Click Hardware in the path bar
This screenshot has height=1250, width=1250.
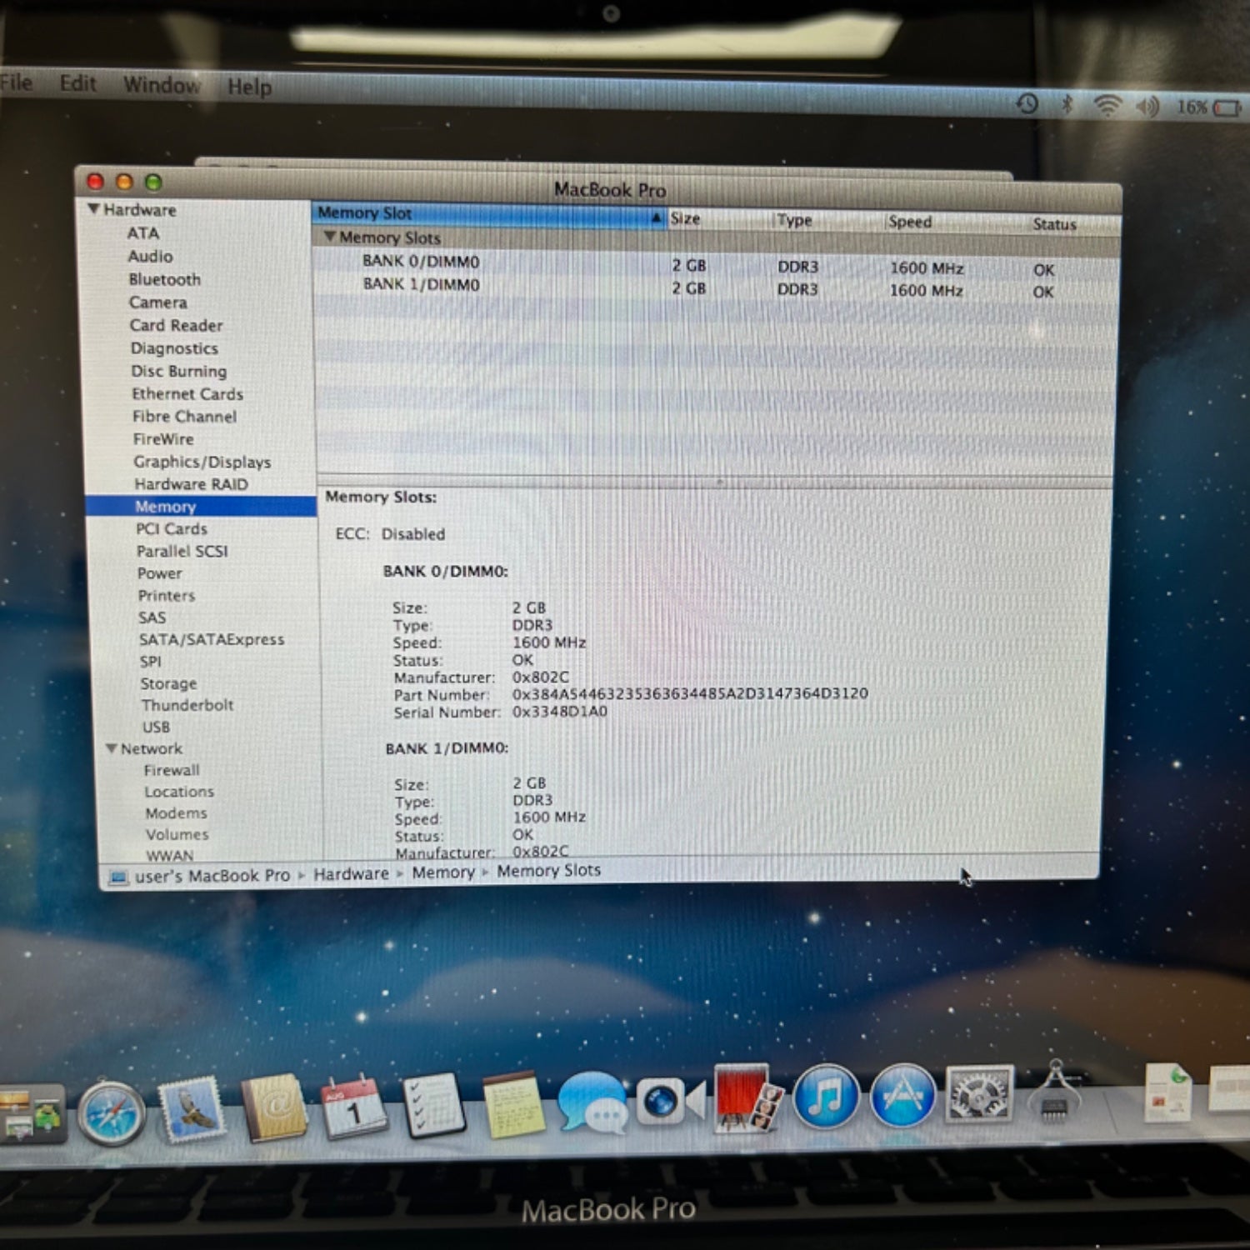pos(351,874)
